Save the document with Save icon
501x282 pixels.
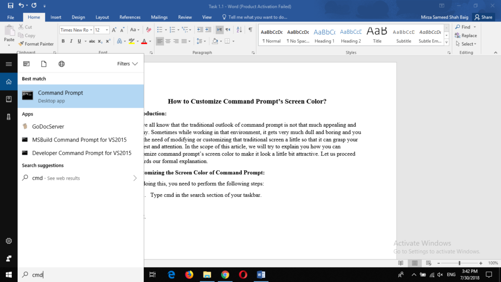(11, 6)
